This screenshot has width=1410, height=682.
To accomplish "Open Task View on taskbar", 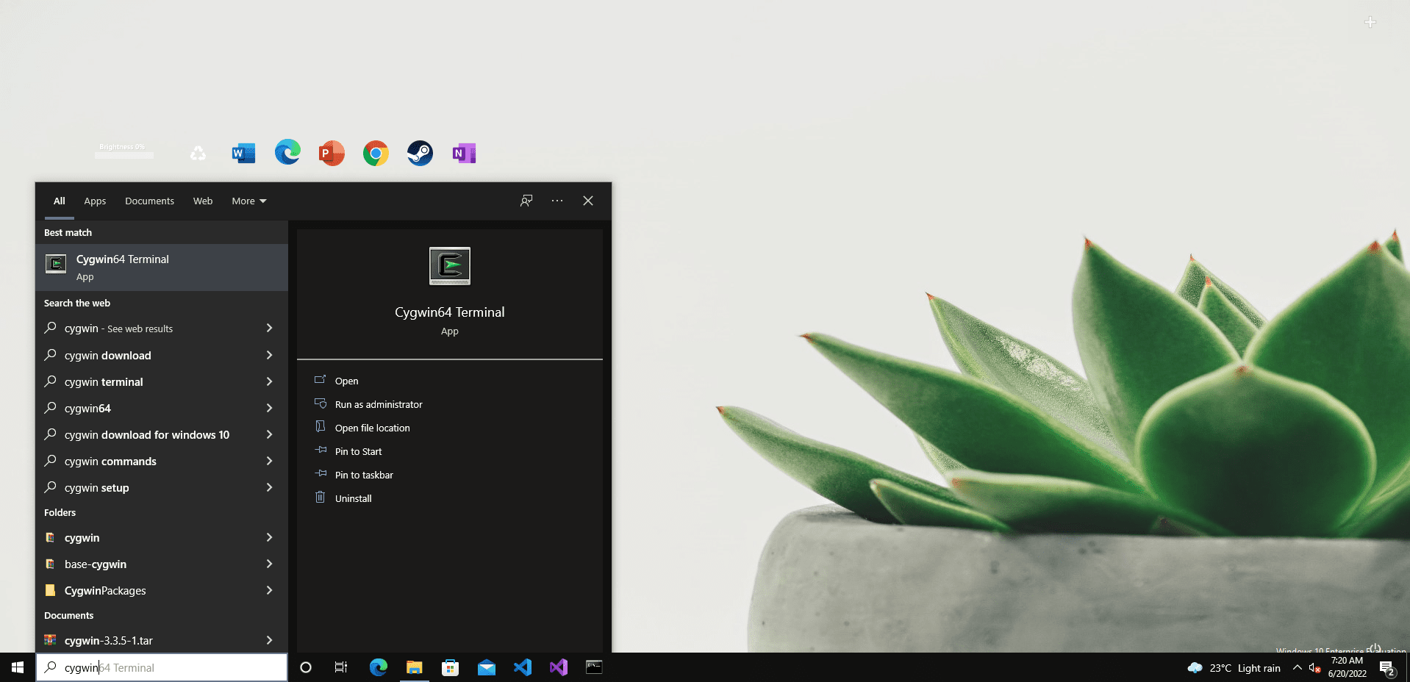I will pos(341,667).
